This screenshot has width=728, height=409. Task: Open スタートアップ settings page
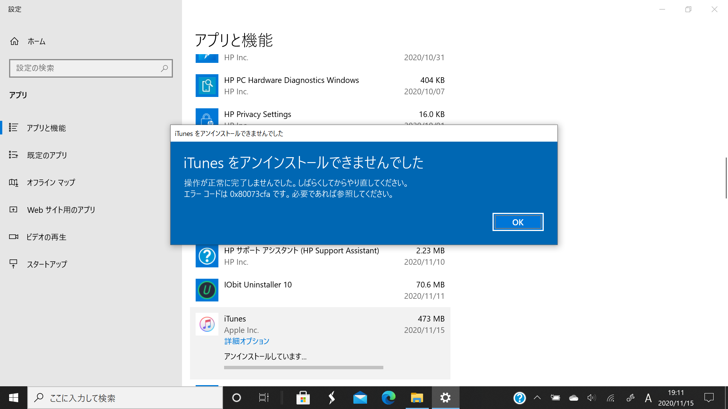tap(47, 264)
